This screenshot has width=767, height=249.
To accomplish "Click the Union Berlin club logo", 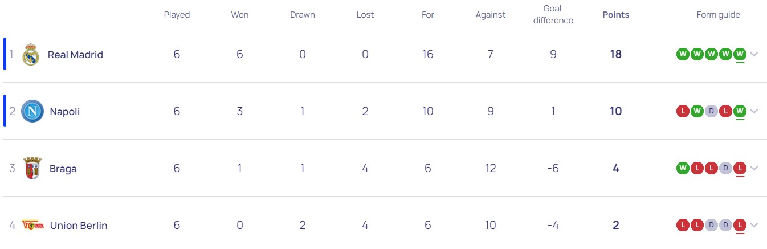I will click(x=32, y=225).
